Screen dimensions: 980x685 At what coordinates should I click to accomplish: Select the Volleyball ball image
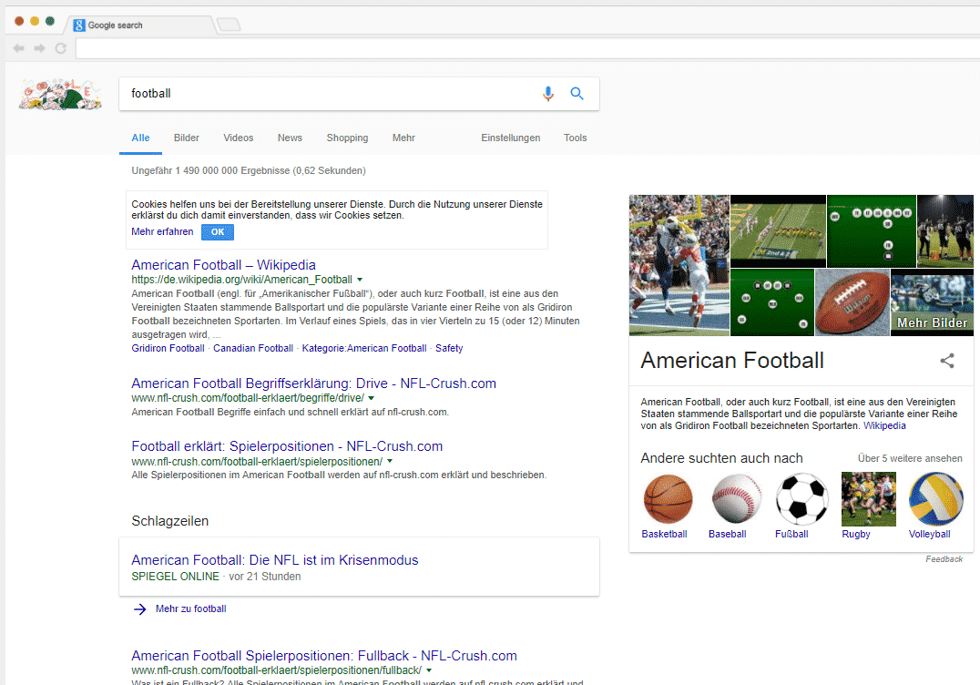pyautogui.click(x=935, y=499)
